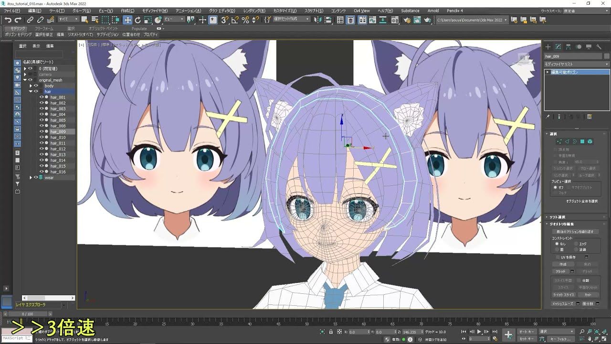
Task: Open the レンダリング(R) menu
Action: [x=254, y=11]
